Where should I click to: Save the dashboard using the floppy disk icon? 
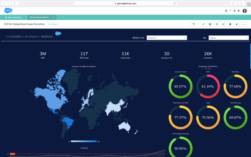[210, 24]
